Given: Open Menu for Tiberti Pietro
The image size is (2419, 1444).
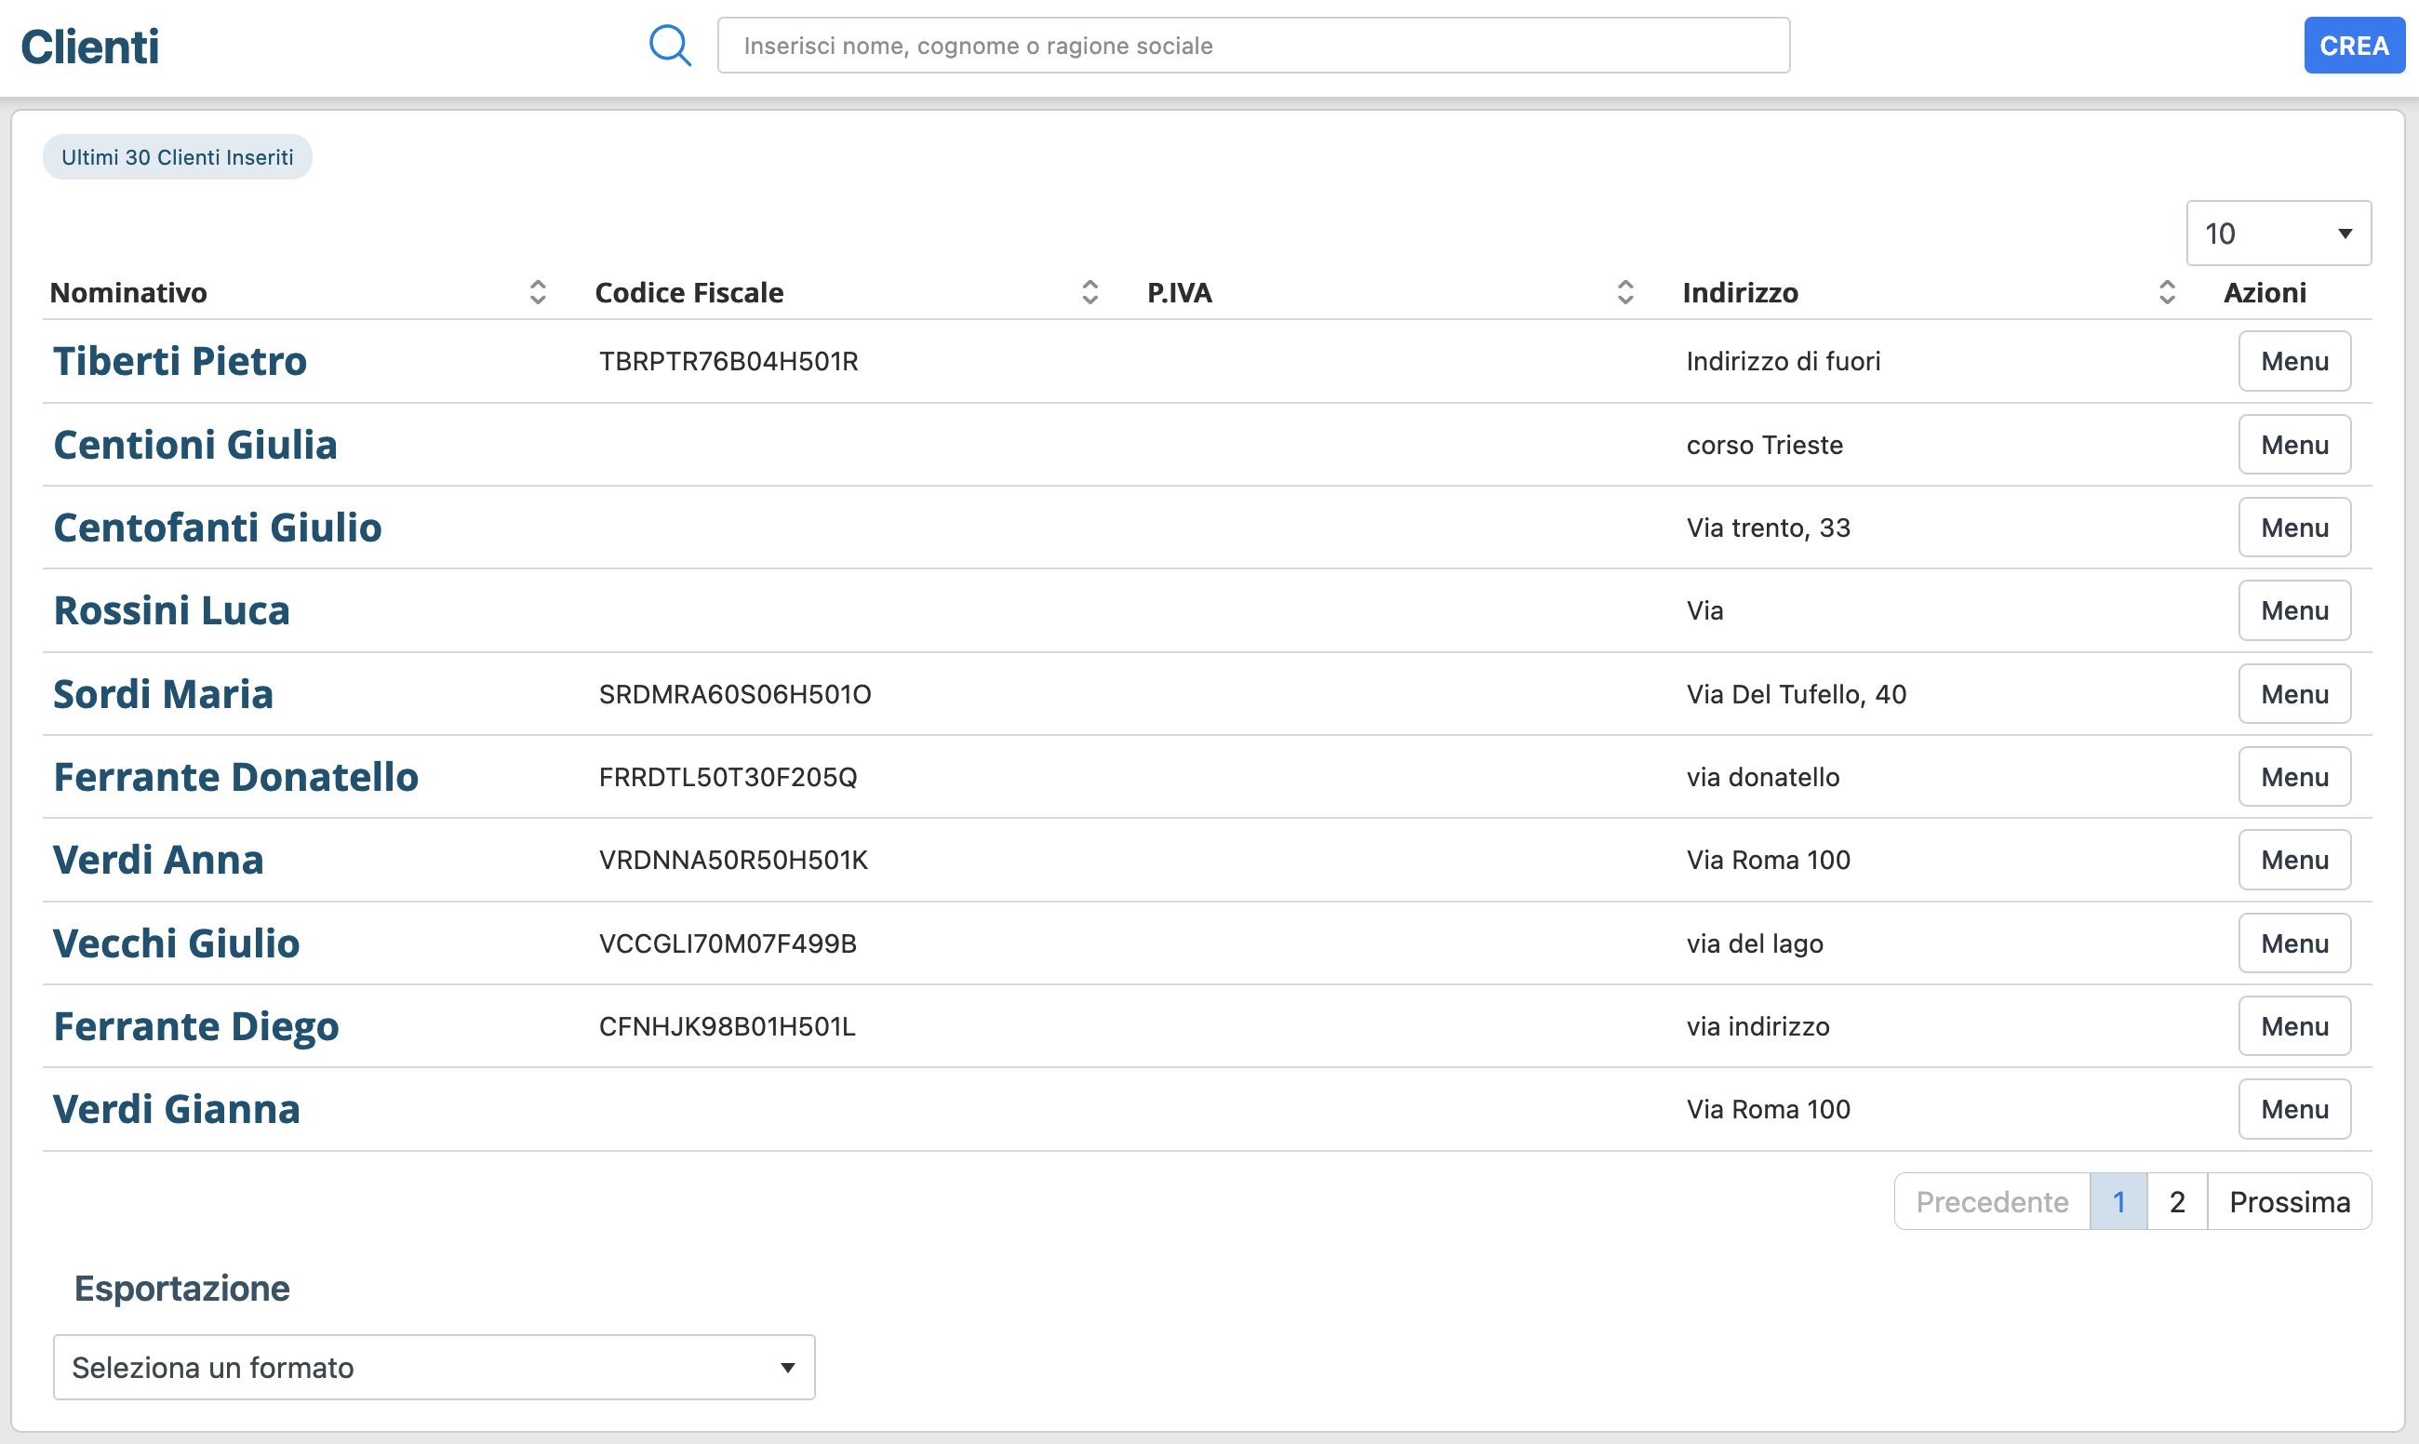Looking at the screenshot, I should coord(2293,361).
